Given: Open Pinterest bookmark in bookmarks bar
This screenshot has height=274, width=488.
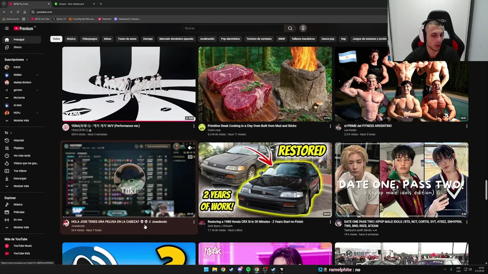Looking at the screenshot, I should (105, 19).
